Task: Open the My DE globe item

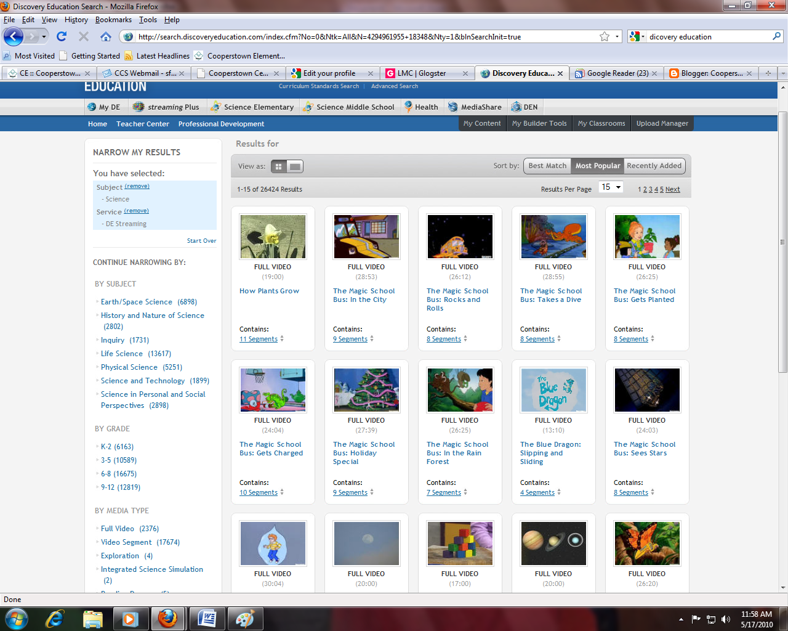Action: click(104, 107)
